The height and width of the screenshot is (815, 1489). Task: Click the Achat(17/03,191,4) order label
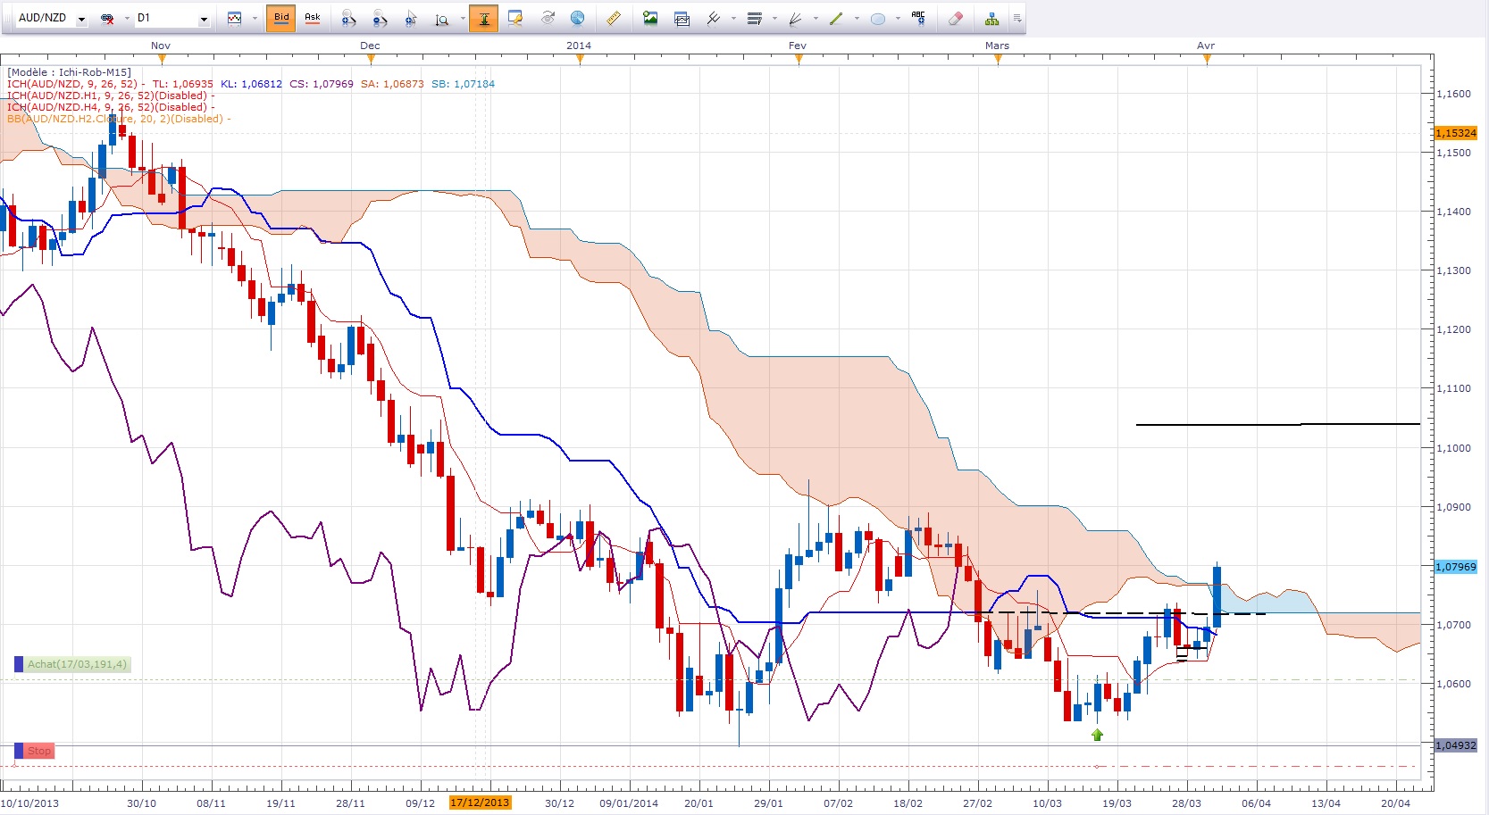[76, 664]
